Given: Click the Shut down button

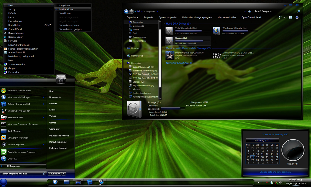Looking at the screenshot, I should (x=55, y=174).
